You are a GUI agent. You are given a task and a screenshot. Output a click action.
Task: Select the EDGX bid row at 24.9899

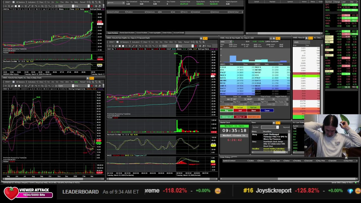click(x=237, y=67)
